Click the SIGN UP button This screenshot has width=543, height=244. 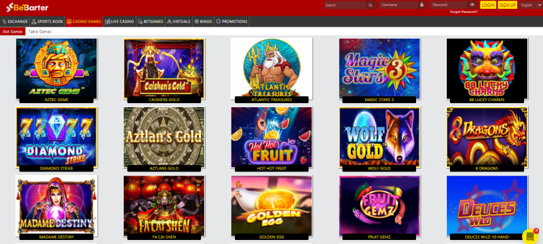507,5
